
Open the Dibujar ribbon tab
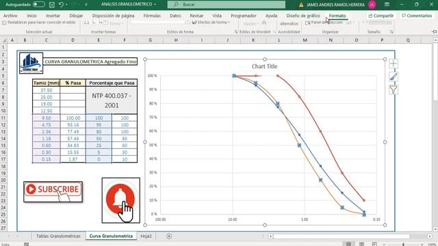click(x=76, y=16)
